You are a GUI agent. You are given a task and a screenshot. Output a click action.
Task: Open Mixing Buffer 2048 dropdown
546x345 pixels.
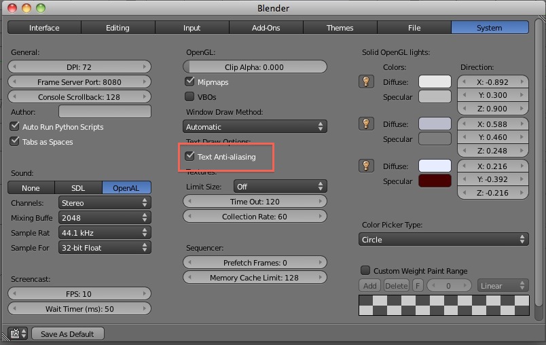105,217
